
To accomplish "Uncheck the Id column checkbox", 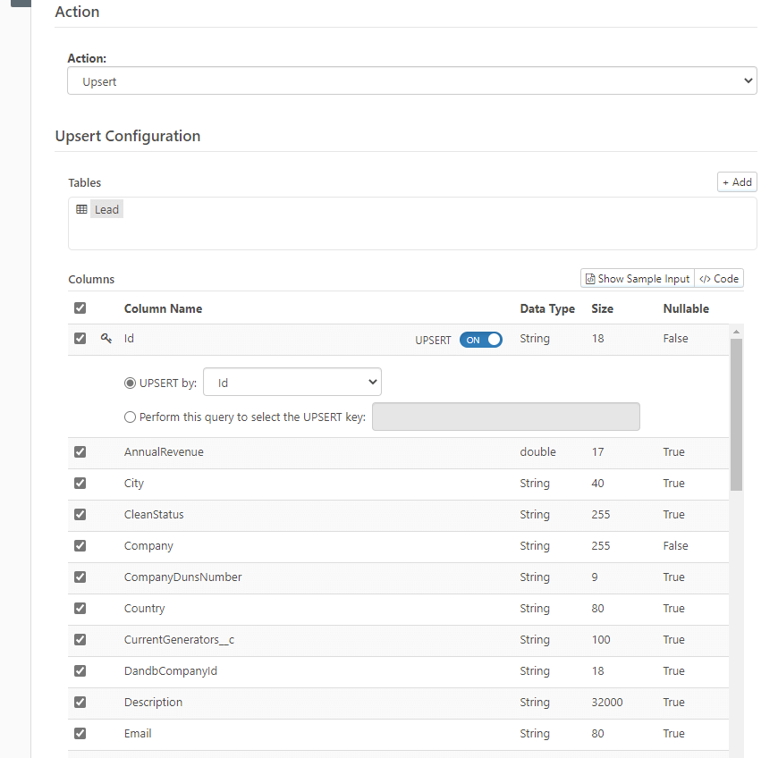I will point(80,339).
